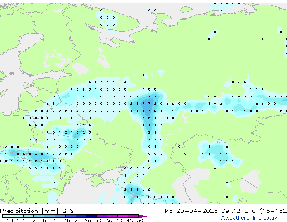Viewport: 287px width, 222px height.
Task: Pick the legend swatch between 1 and 2
Action: [x=29, y=216]
